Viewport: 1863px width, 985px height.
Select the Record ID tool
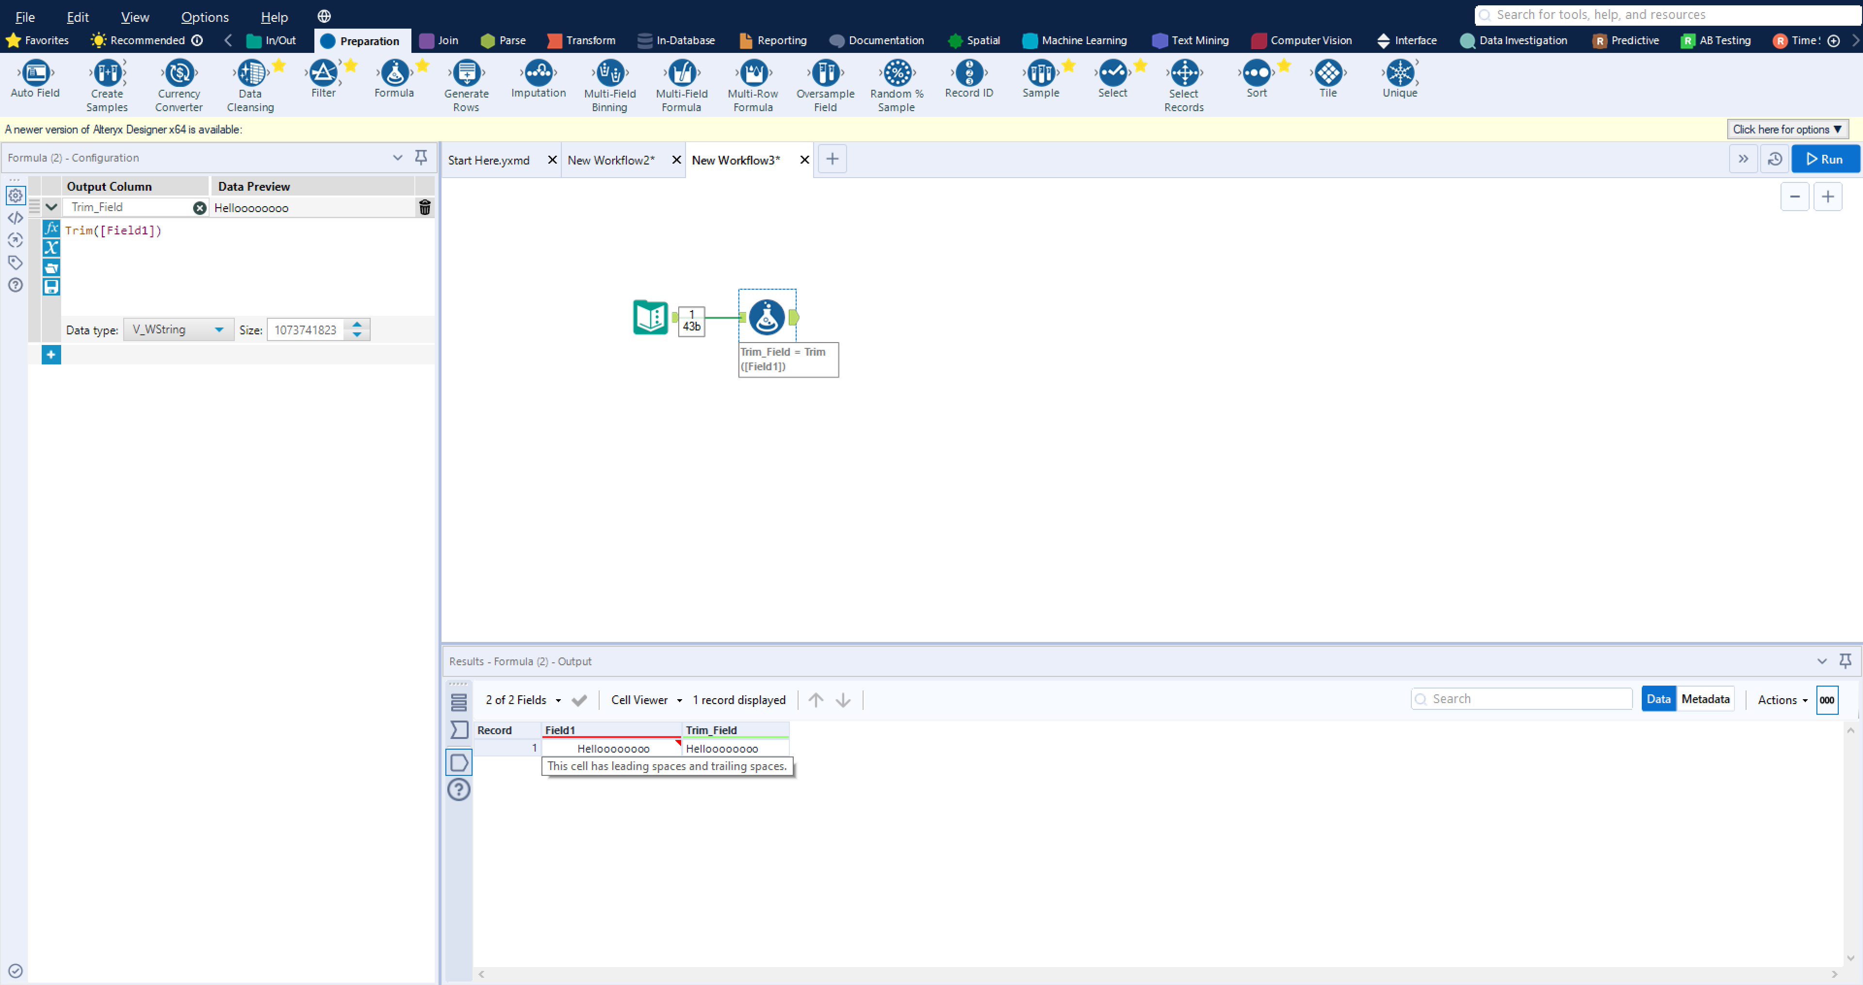tap(969, 75)
